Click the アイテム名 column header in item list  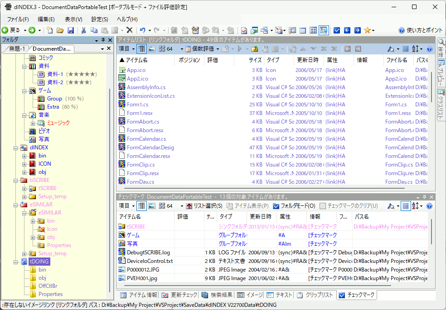coord(145,60)
